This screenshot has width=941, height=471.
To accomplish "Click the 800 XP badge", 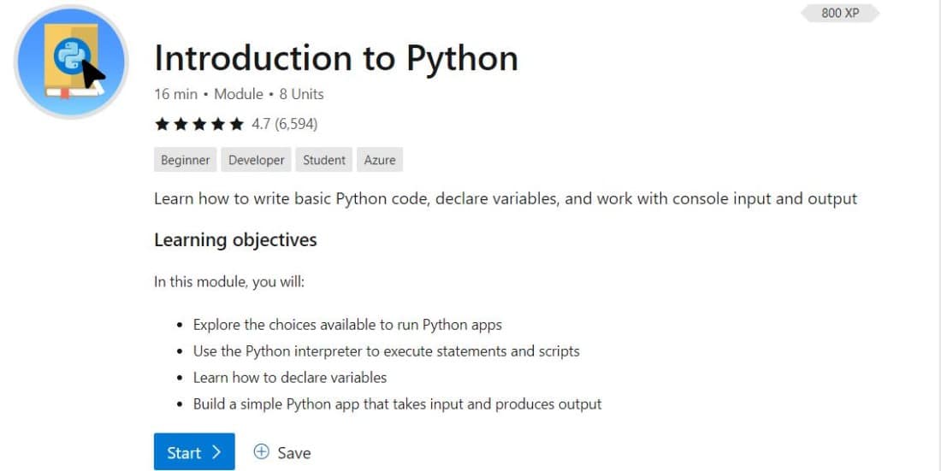I will point(840,13).
